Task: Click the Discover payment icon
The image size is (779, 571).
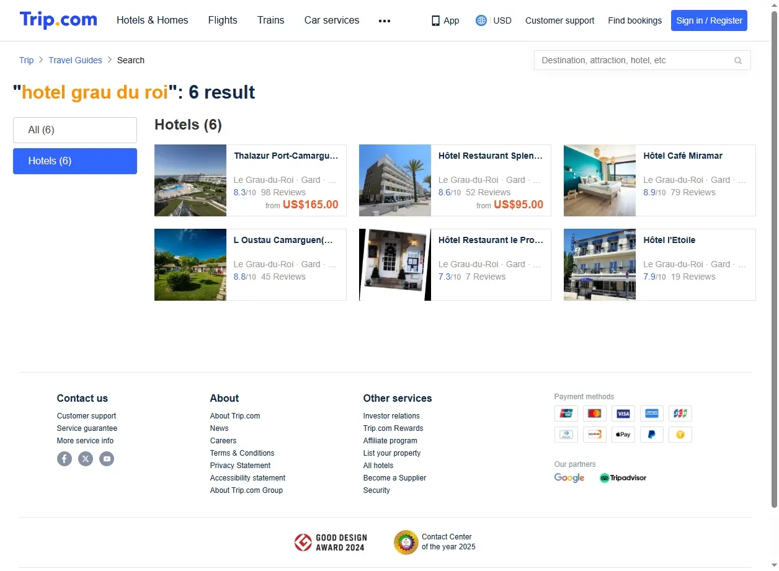Action: tap(595, 435)
